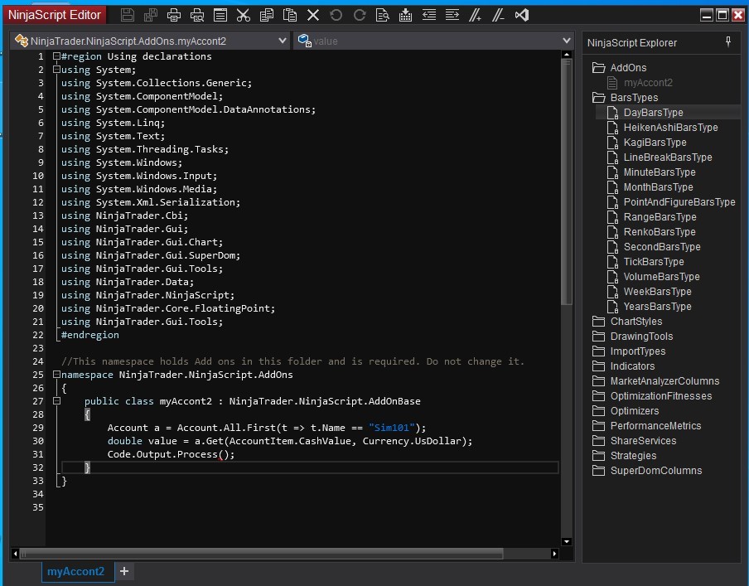Collapse the Using declarations region
Screen dimensions: 749x586
click(56, 56)
